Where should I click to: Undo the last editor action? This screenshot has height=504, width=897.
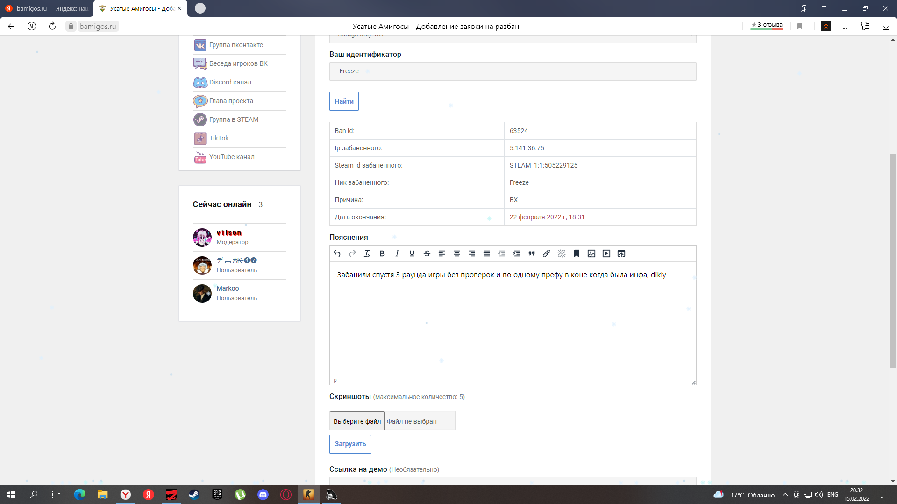[x=337, y=253]
